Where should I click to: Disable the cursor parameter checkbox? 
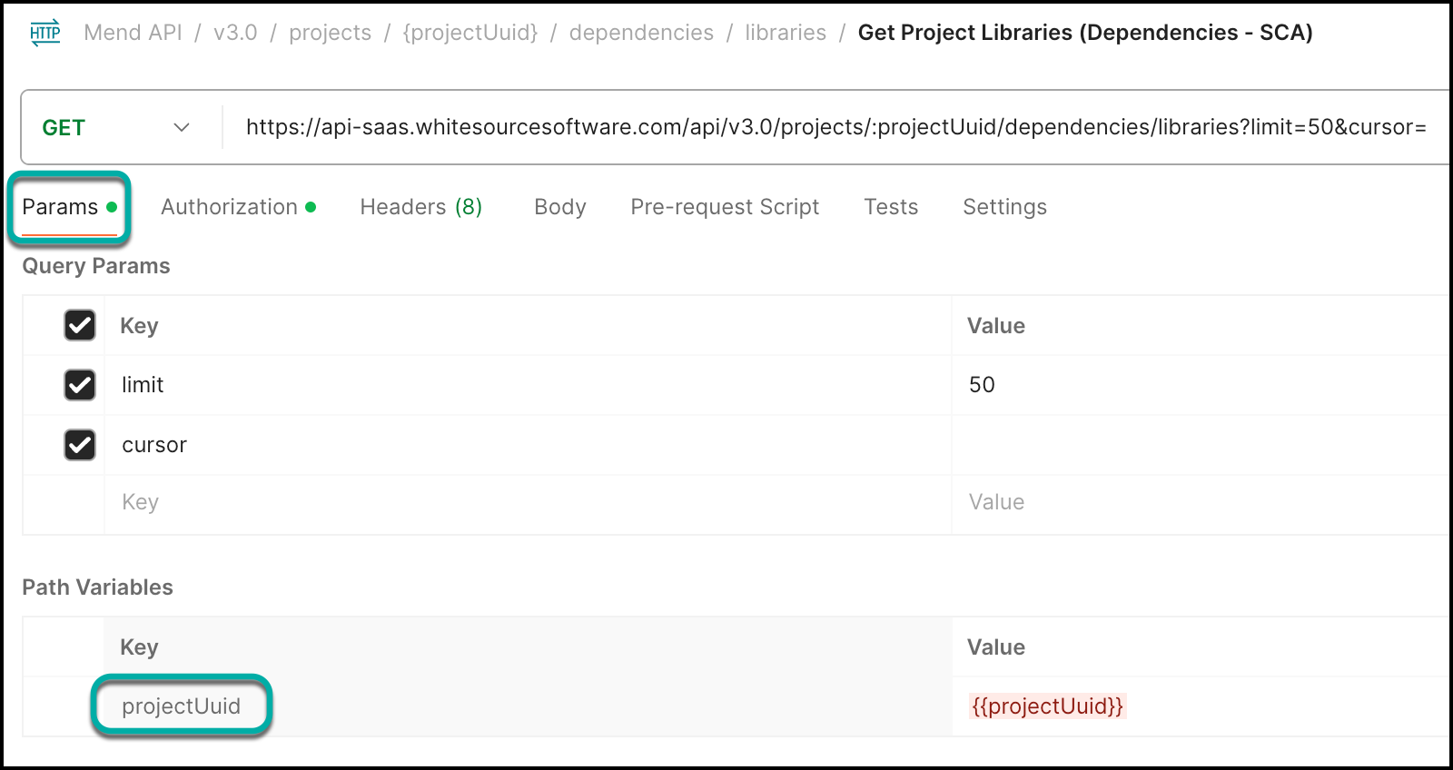(80, 445)
